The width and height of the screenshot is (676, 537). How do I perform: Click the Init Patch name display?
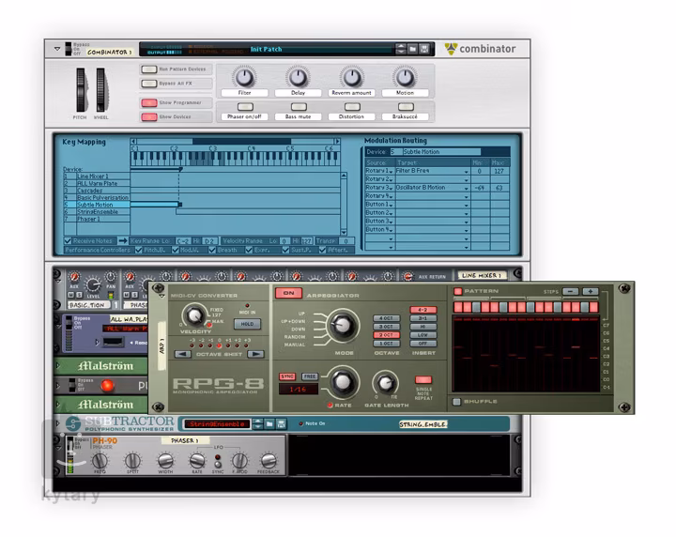point(266,49)
